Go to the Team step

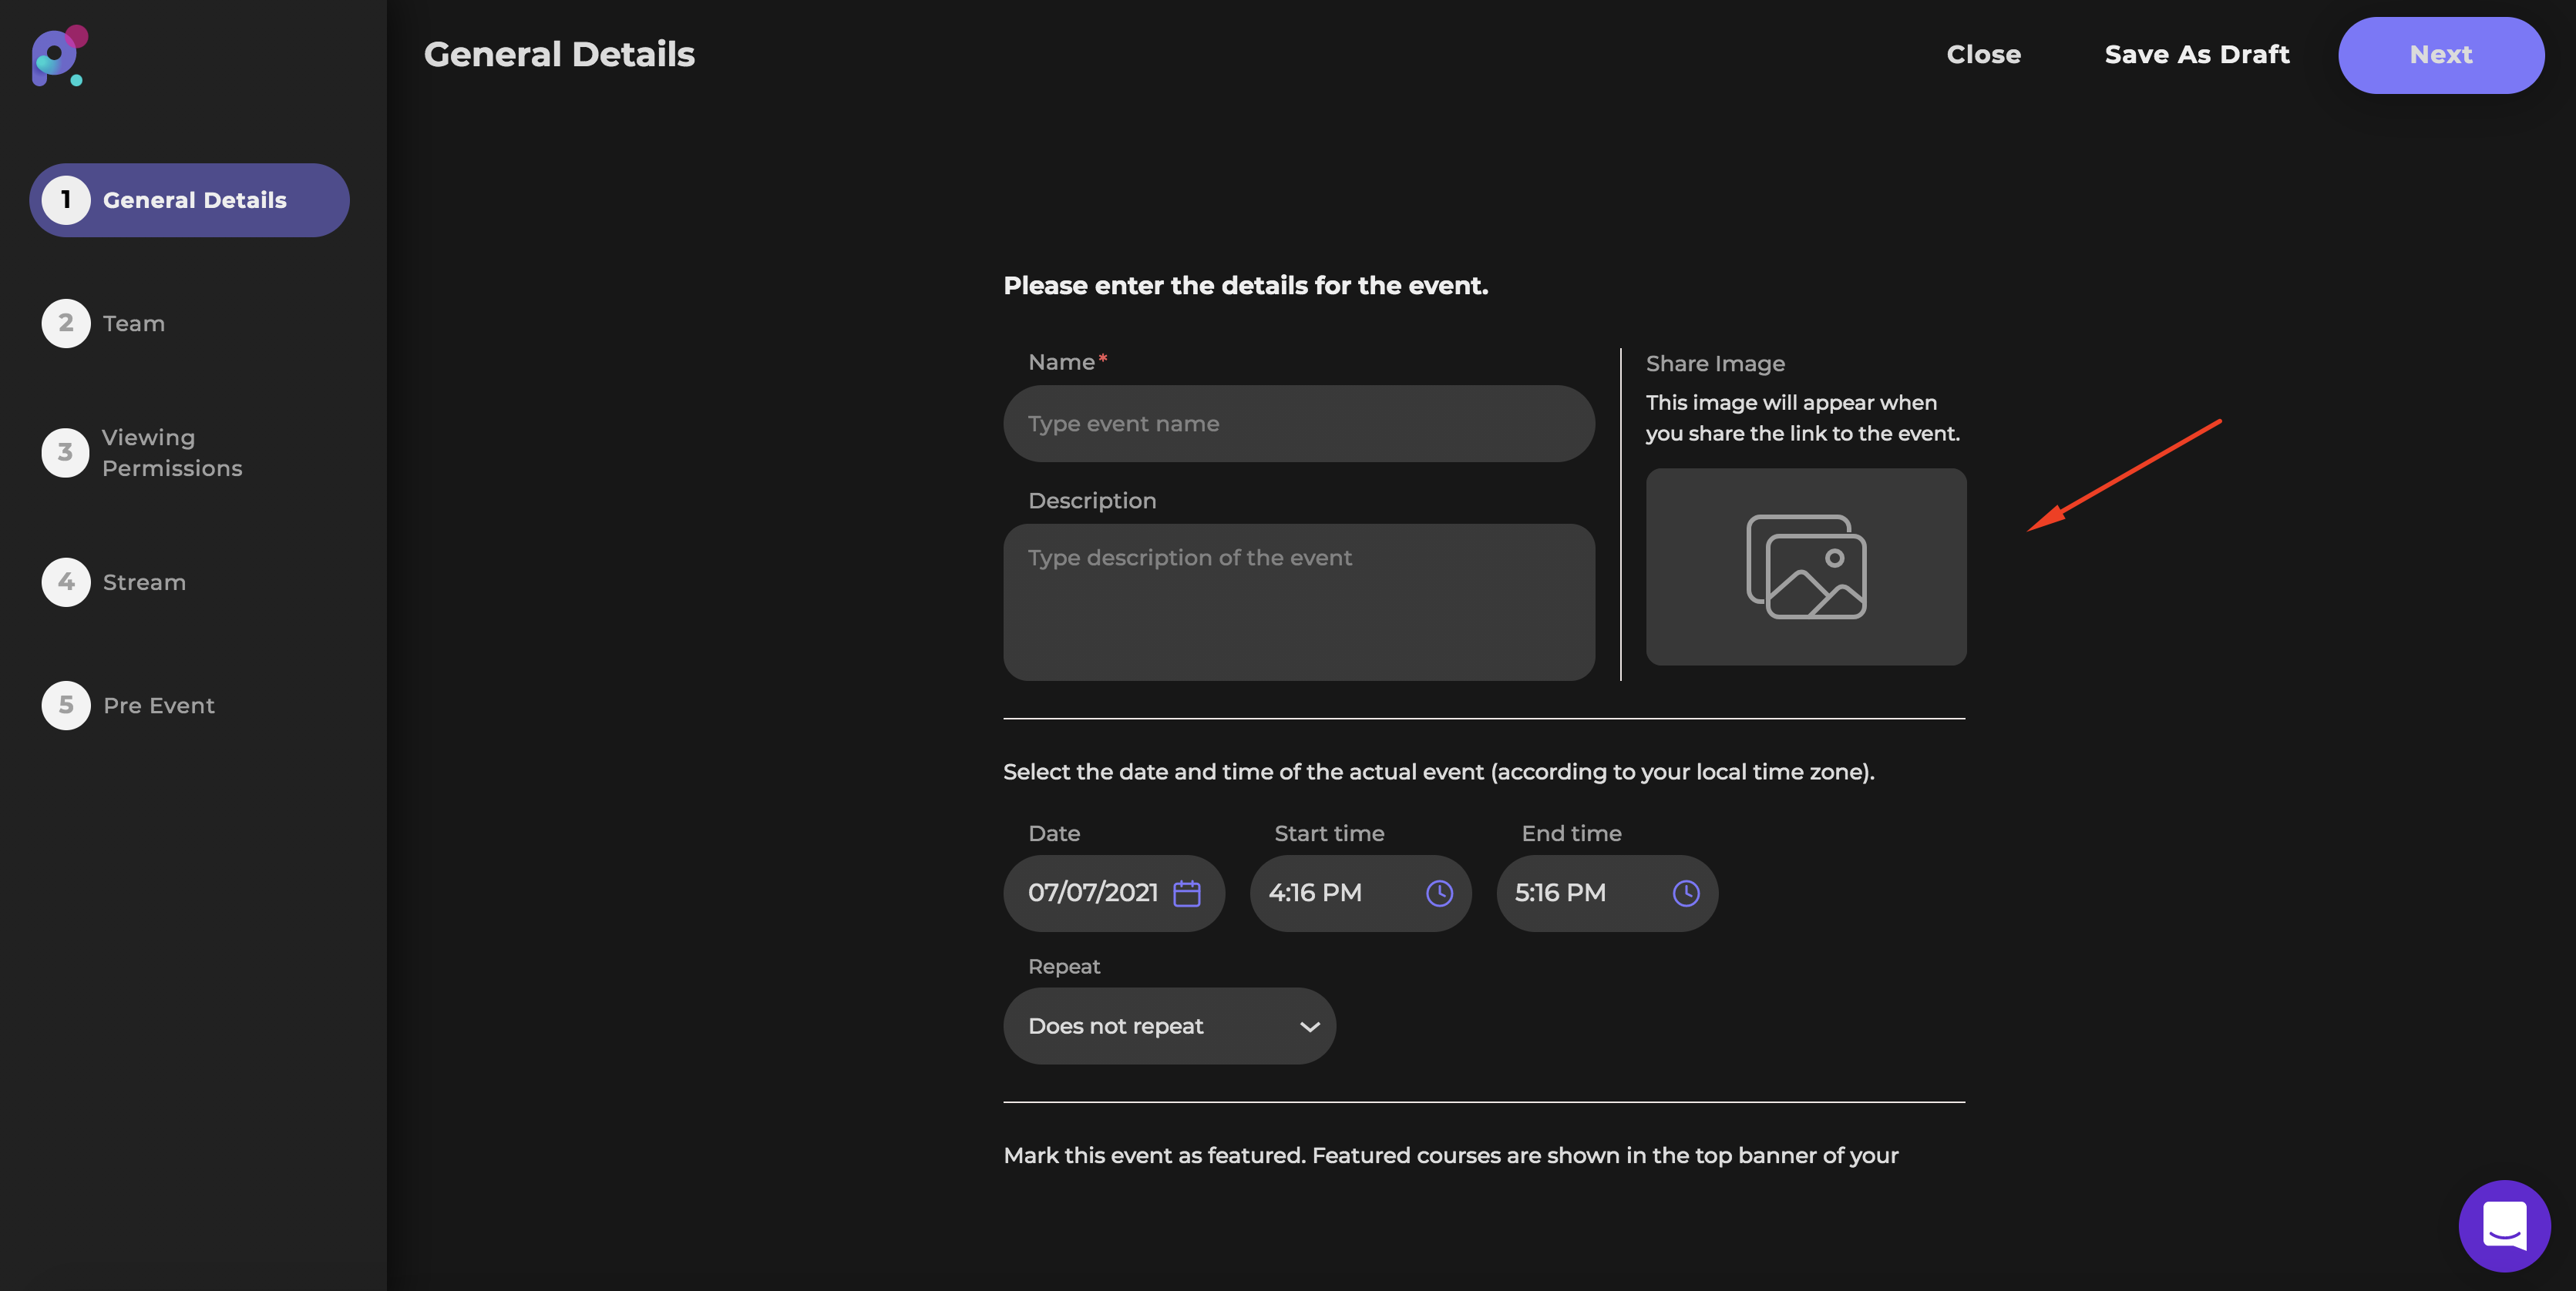pyautogui.click(x=134, y=323)
